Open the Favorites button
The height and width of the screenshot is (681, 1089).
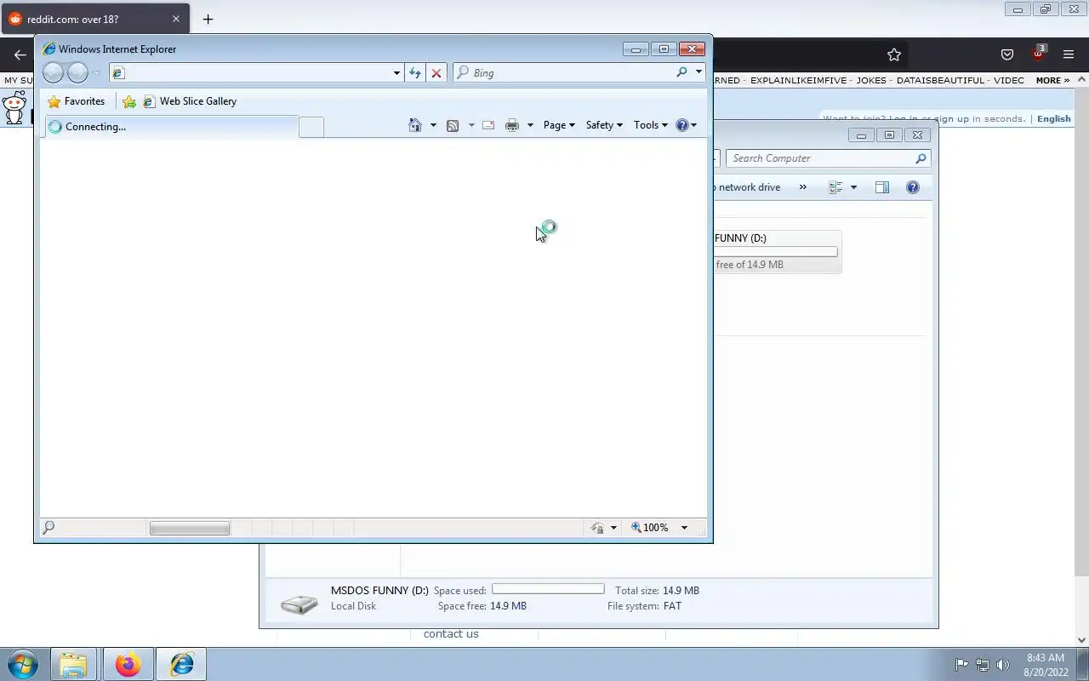[77, 101]
